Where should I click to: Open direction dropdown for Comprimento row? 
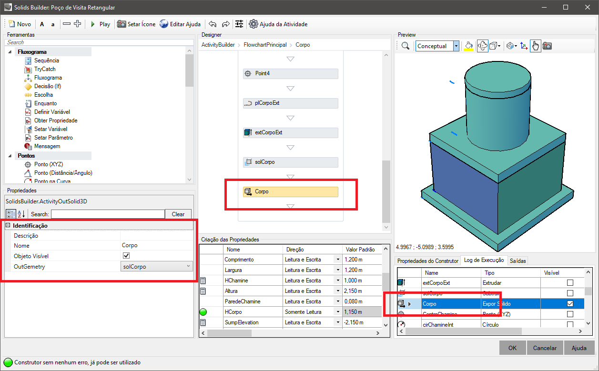point(338,260)
